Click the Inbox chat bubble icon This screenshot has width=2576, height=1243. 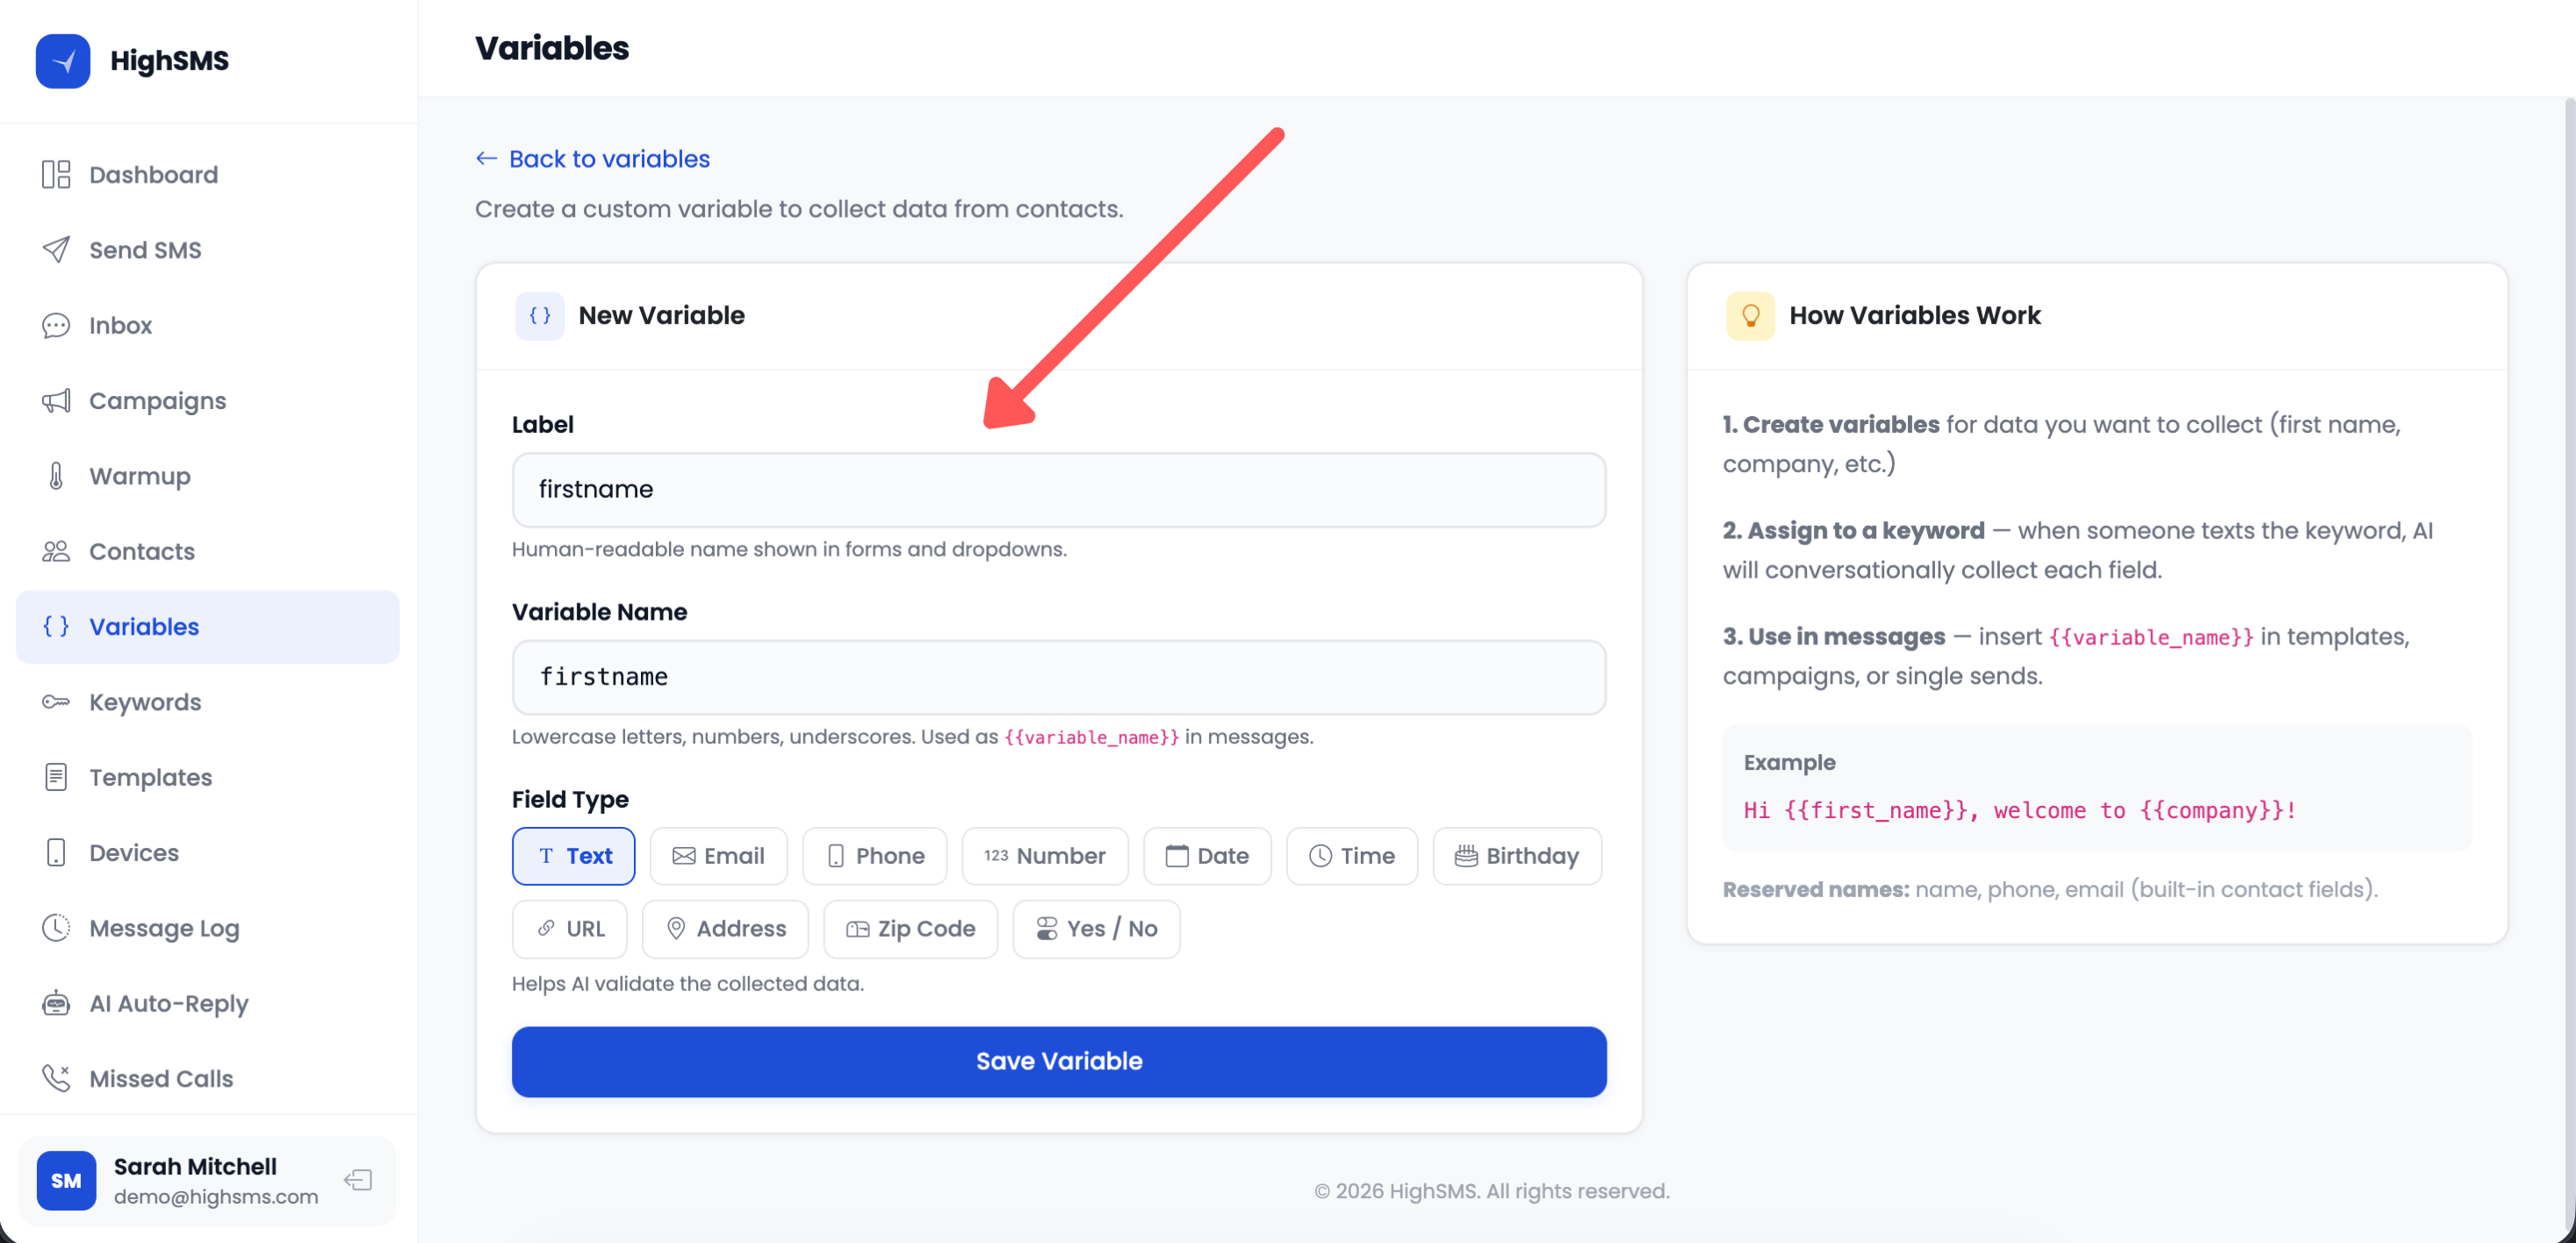tap(56, 325)
